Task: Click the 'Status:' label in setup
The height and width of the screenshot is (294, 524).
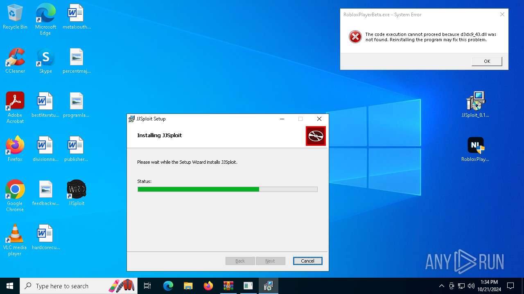Action: pyautogui.click(x=144, y=181)
